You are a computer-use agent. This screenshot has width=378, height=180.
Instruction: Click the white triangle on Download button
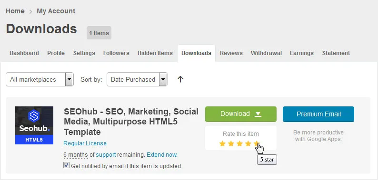[x=258, y=114]
